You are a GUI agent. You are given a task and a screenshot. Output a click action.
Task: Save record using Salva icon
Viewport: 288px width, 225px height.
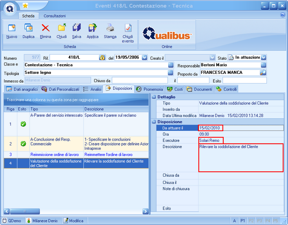tap(77, 28)
